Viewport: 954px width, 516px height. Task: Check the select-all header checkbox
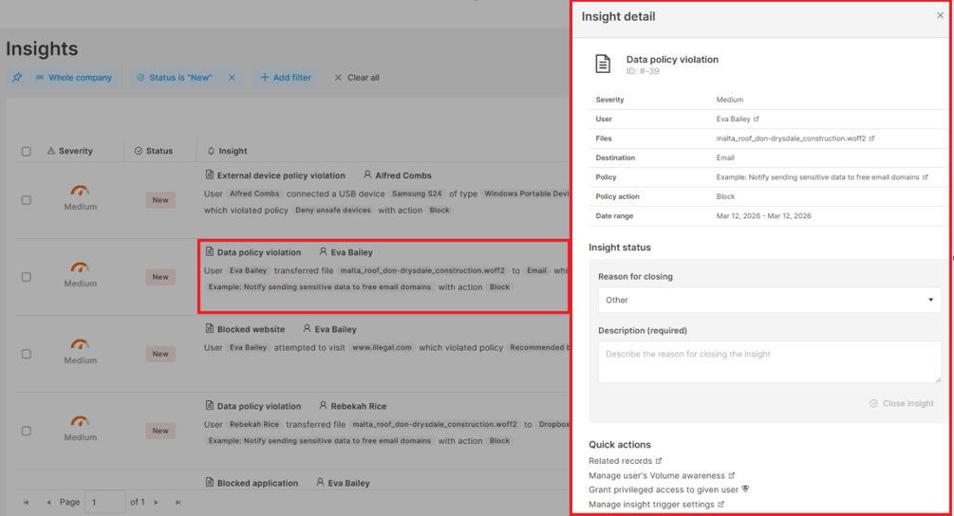click(x=27, y=151)
